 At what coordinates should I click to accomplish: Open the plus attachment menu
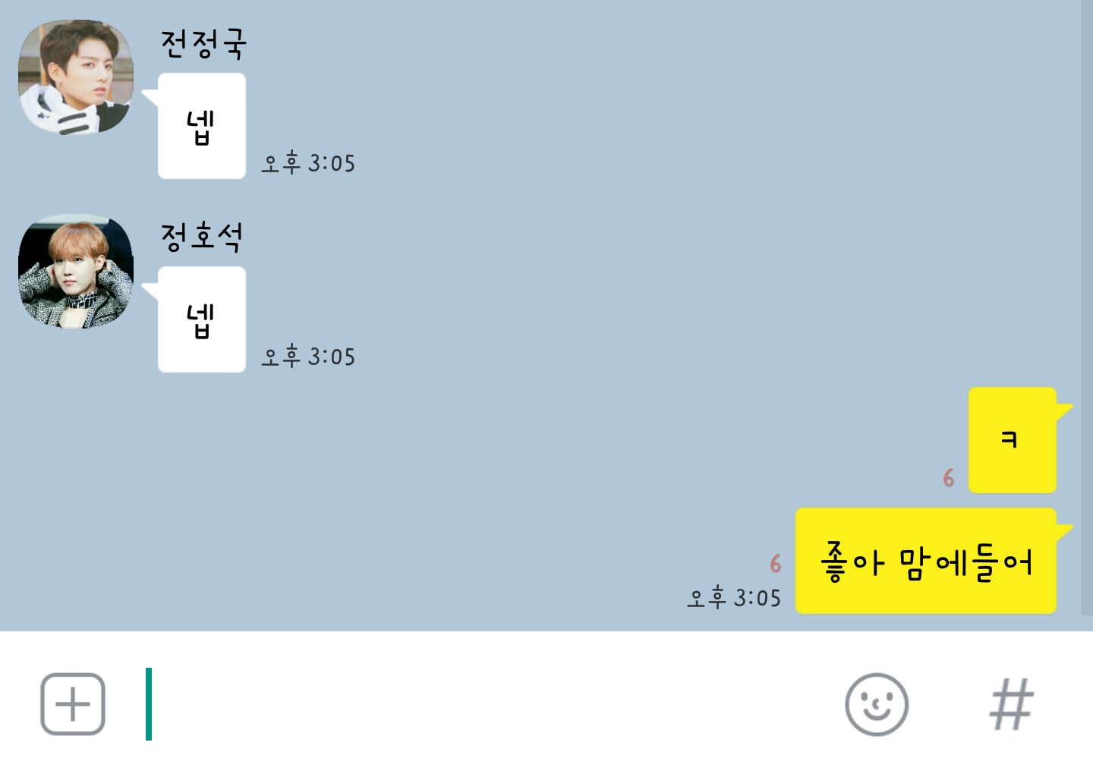point(73,704)
